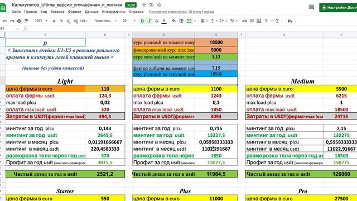Apply strikethrough formatting
This screenshot has width=357, height=201.
point(157,21)
